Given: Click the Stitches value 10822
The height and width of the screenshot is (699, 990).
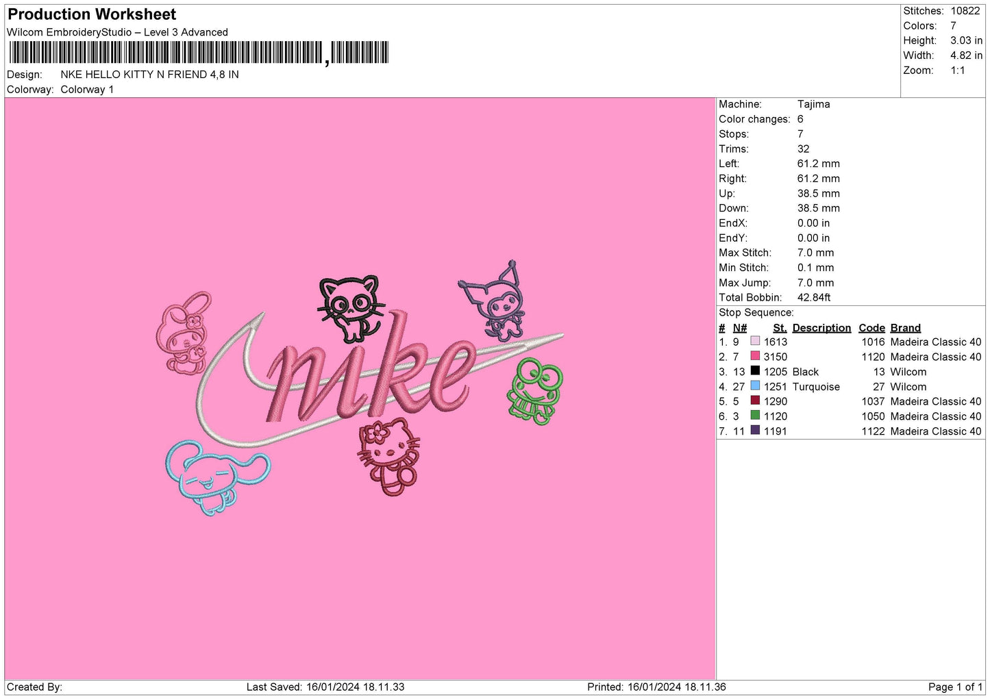Looking at the screenshot, I should point(965,11).
